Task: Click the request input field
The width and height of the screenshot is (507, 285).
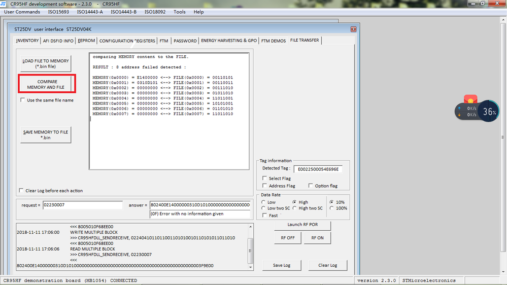Action: [x=82, y=205]
